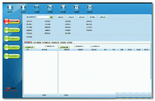Click the 健身登记 pencil toolbar item
This screenshot has width=155, height=101.
tap(50, 46)
